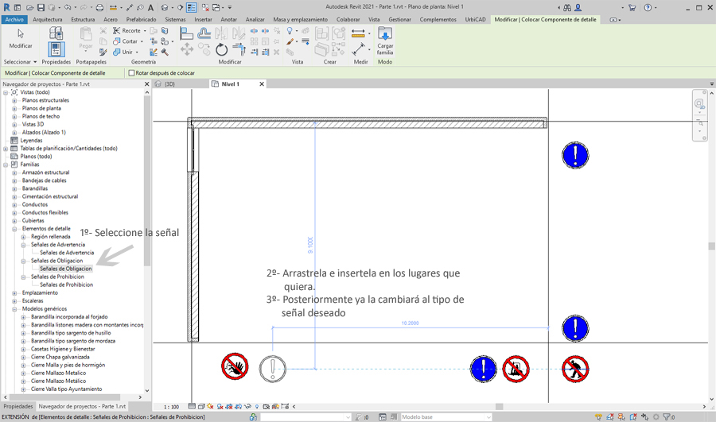The image size is (716, 422).
Task: Open the Modelo base dropdown in status bar
Action: click(x=445, y=417)
